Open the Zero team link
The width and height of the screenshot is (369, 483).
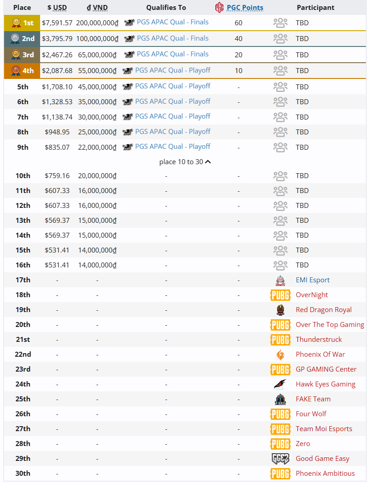click(x=303, y=444)
